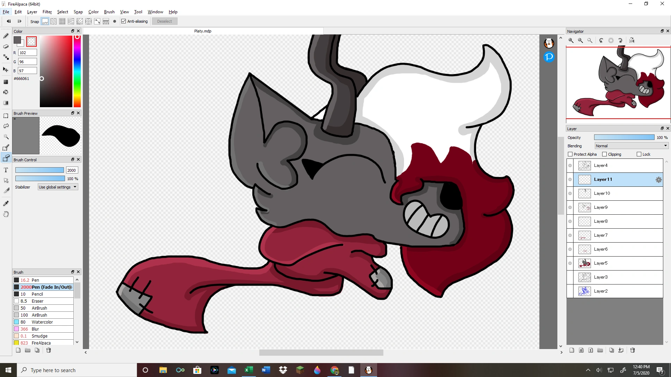
Task: Open the Filter menu
Action: click(47, 12)
